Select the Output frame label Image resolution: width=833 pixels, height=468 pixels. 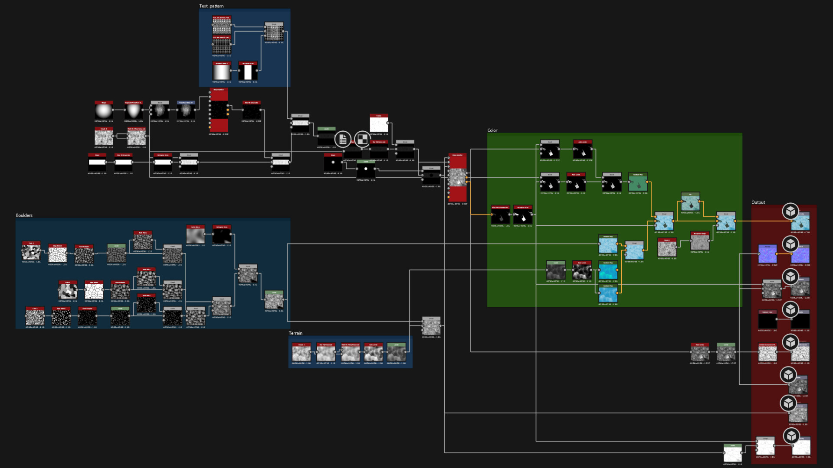(758, 202)
